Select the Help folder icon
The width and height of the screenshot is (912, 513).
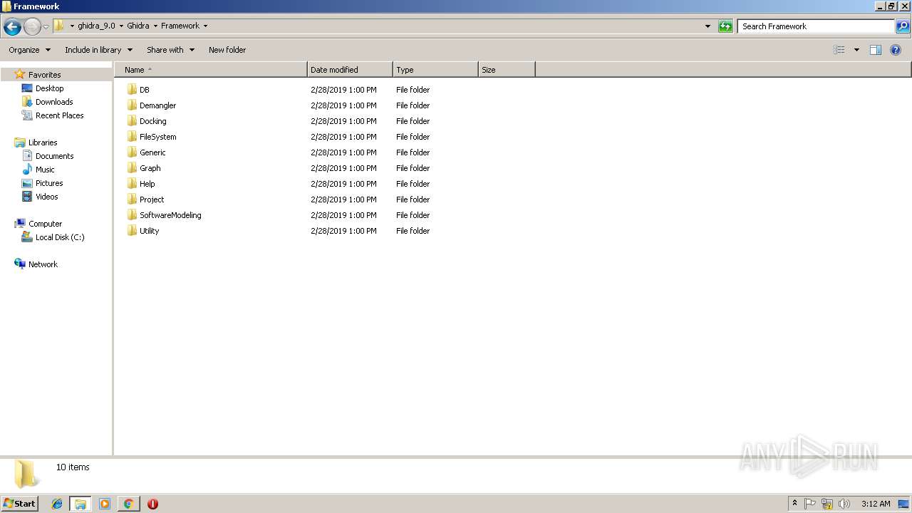(132, 184)
